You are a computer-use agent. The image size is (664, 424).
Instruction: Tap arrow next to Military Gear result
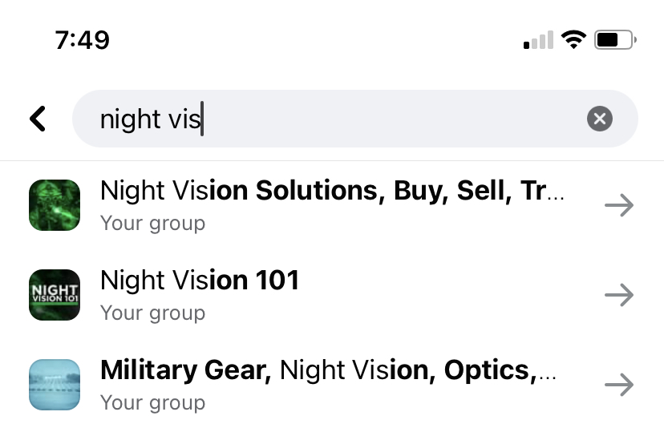(618, 385)
